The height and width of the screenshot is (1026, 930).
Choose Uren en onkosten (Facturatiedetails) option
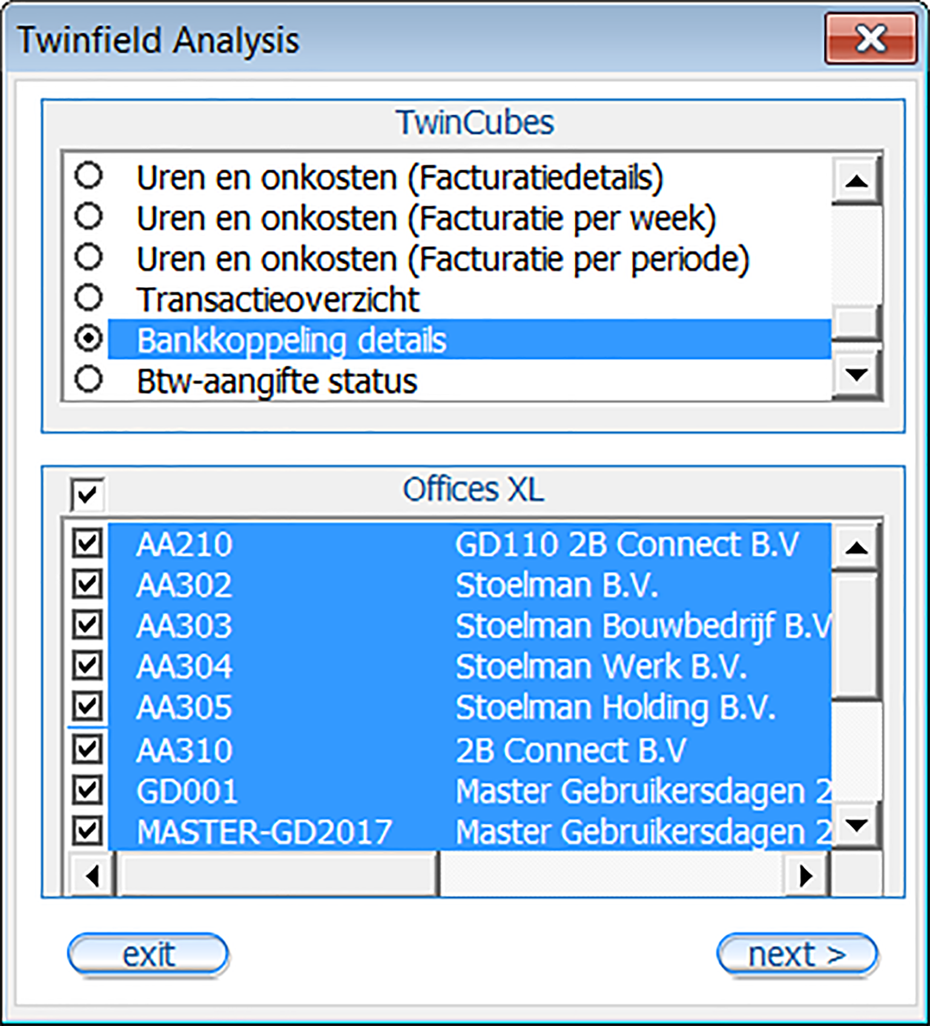coord(89,176)
